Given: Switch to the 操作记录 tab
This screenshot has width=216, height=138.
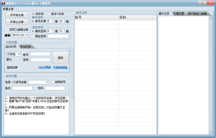Looking at the screenshot, I should coord(164,14).
